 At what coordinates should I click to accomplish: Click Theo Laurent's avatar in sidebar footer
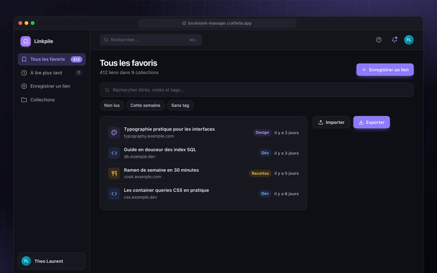click(26, 261)
